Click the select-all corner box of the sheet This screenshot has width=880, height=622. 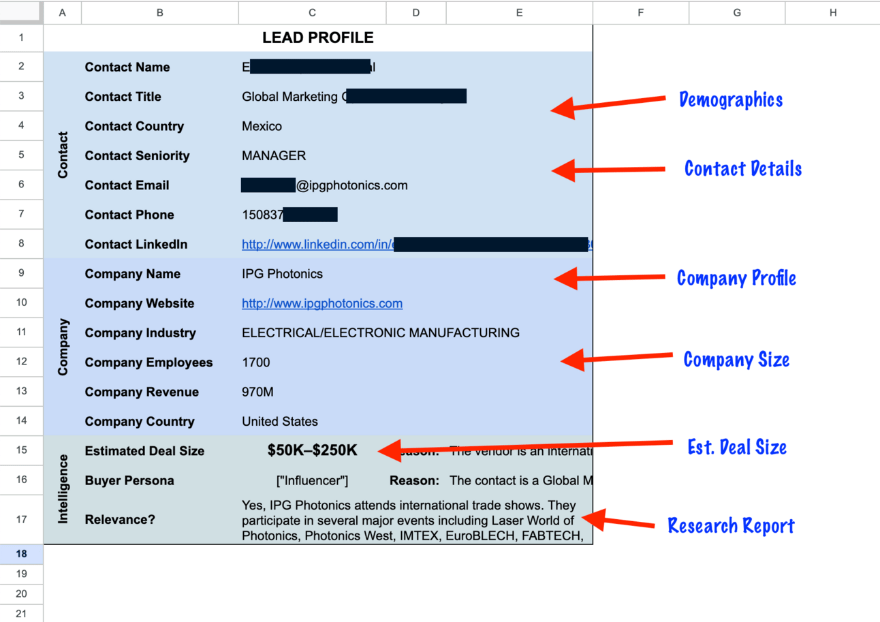22,12
